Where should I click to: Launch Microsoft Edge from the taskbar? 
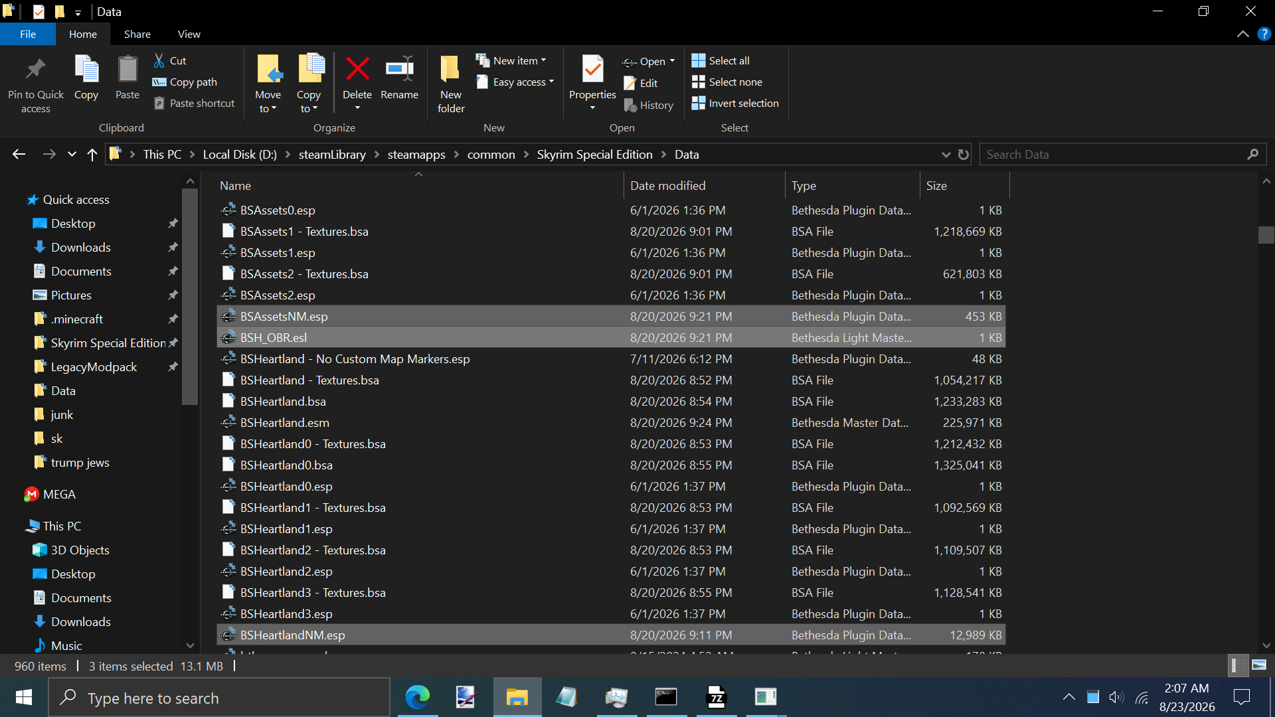(x=418, y=697)
